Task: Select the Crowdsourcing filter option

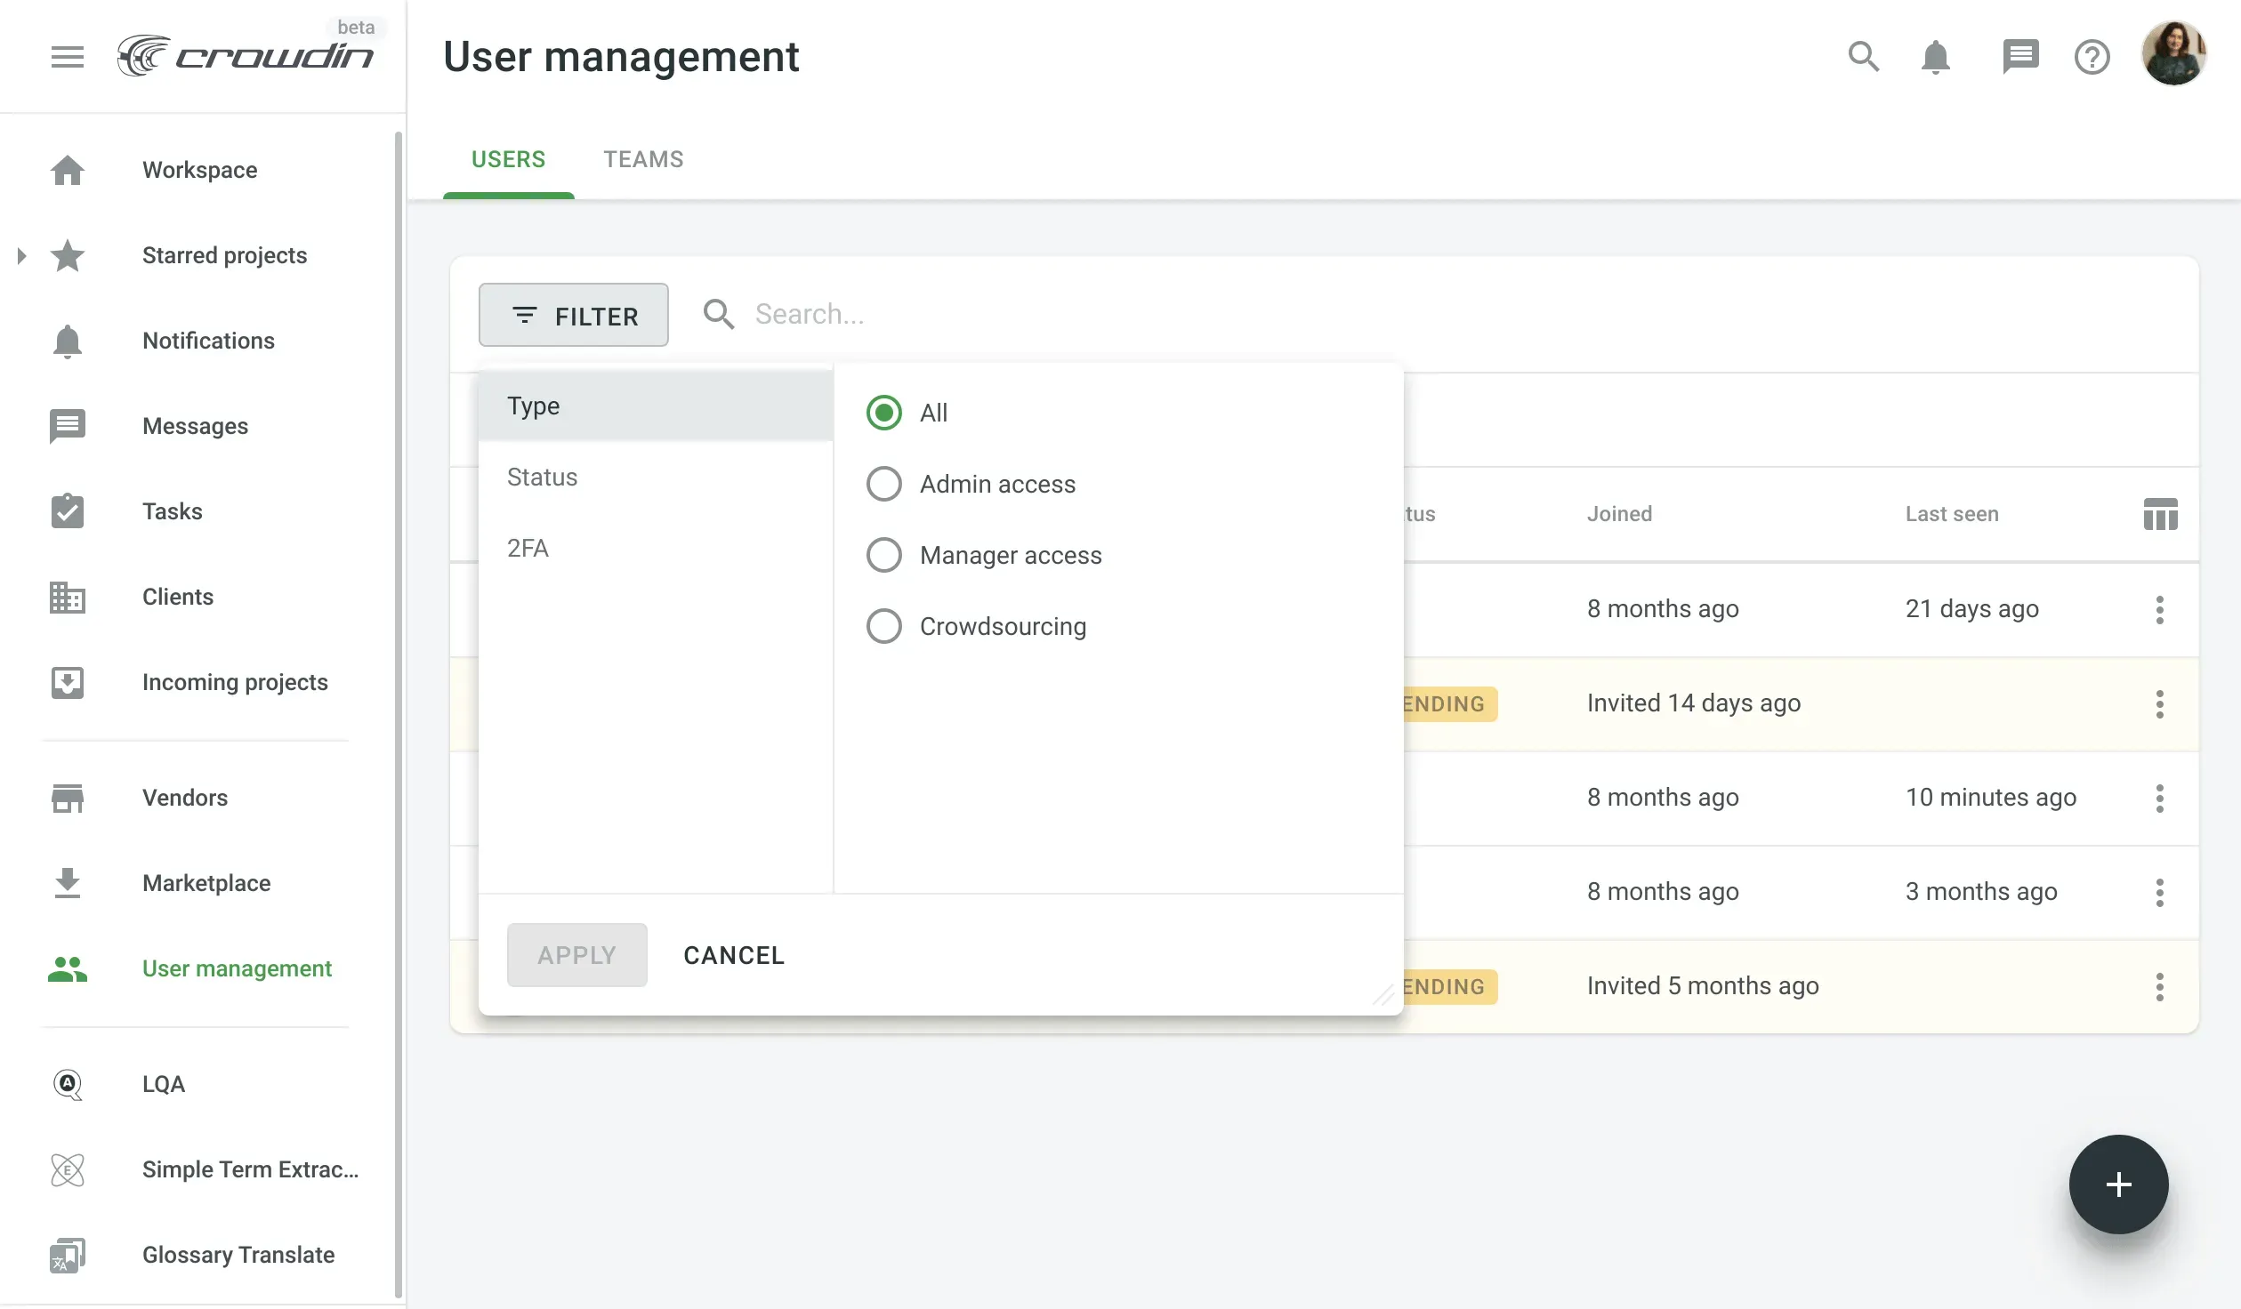Action: tap(883, 625)
